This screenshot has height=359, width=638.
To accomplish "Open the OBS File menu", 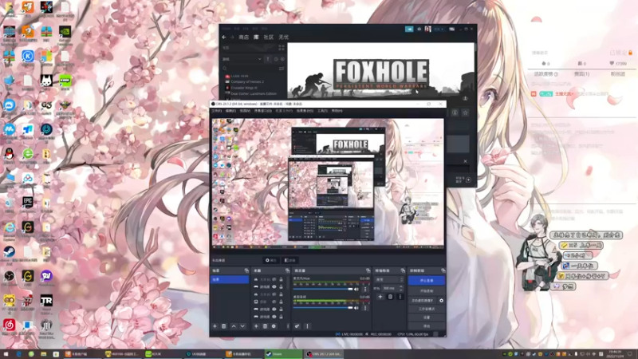I will coord(216,111).
